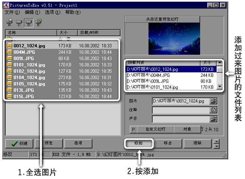Open the 帮助 menu
Viewport: 245px width, 179px height.
[73, 12]
